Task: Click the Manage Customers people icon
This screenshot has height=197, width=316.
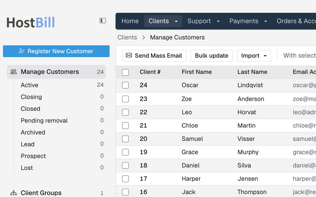Action: (x=13, y=72)
